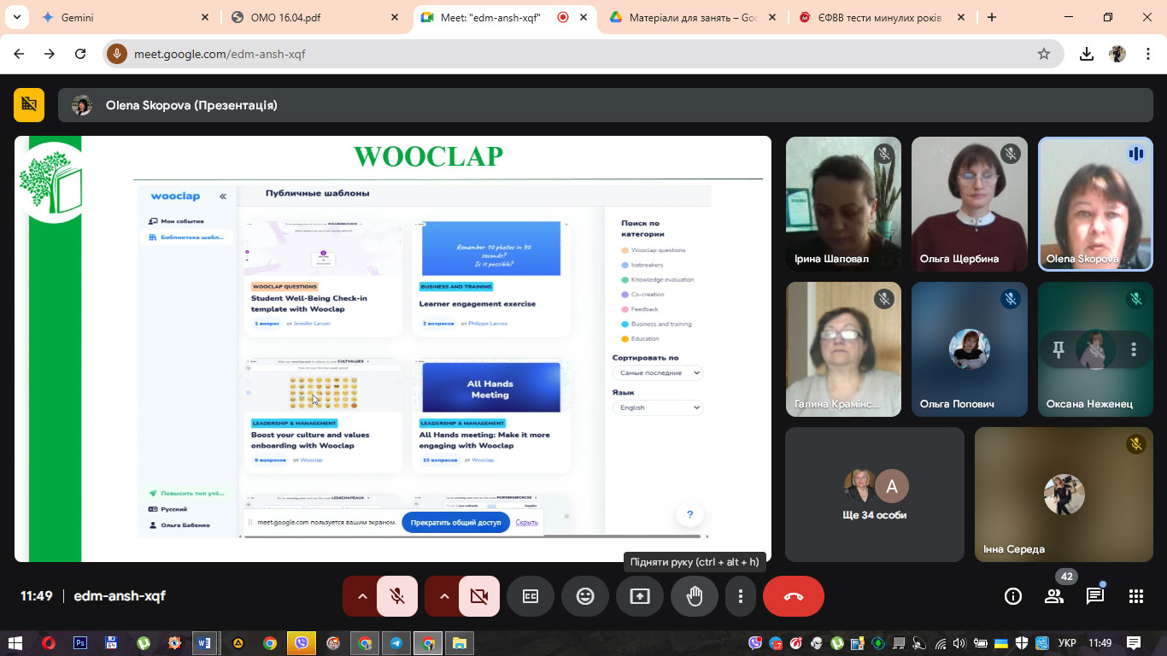Open Windows Start menu

[15, 643]
